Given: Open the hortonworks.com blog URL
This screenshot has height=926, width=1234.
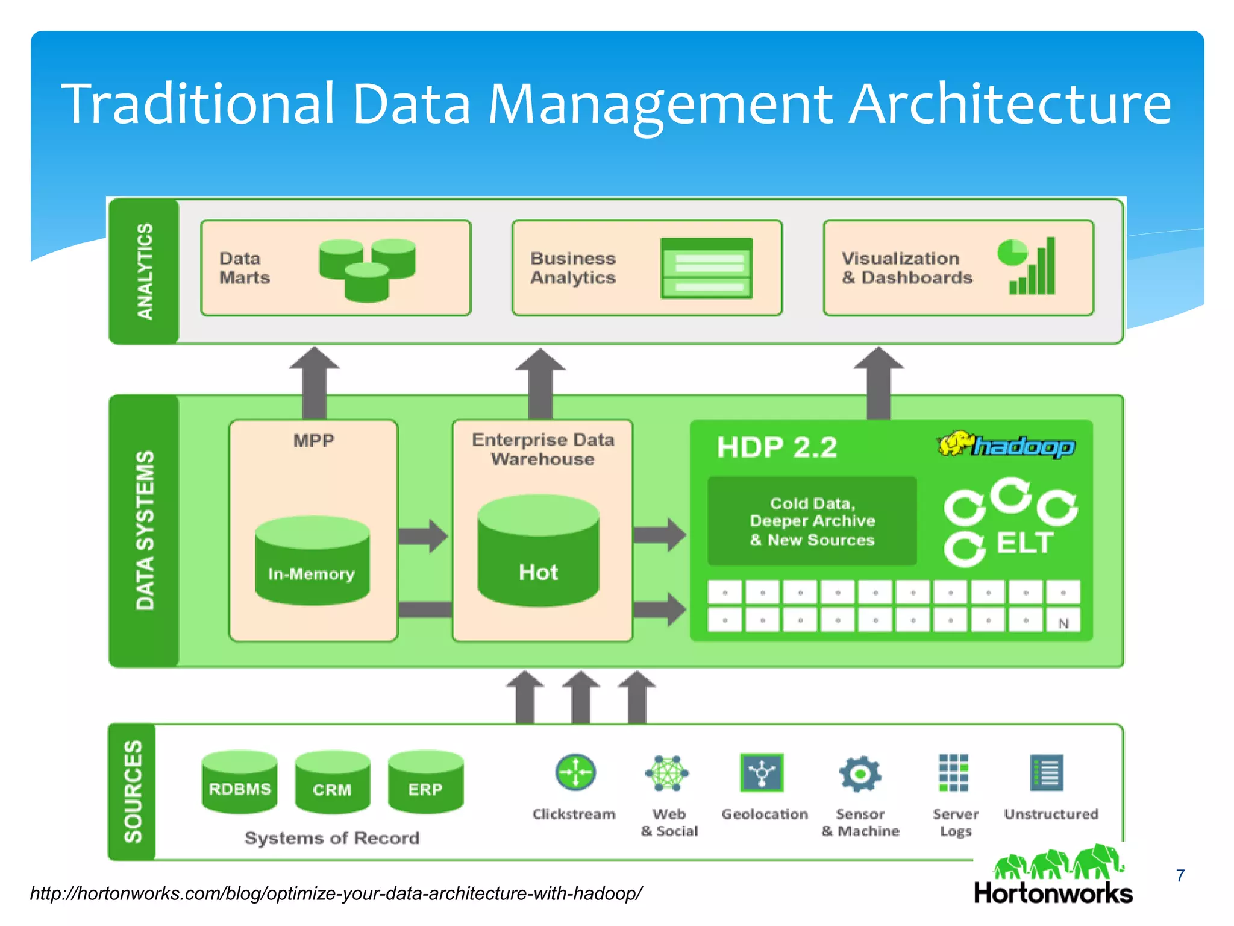Looking at the screenshot, I should coord(336,893).
